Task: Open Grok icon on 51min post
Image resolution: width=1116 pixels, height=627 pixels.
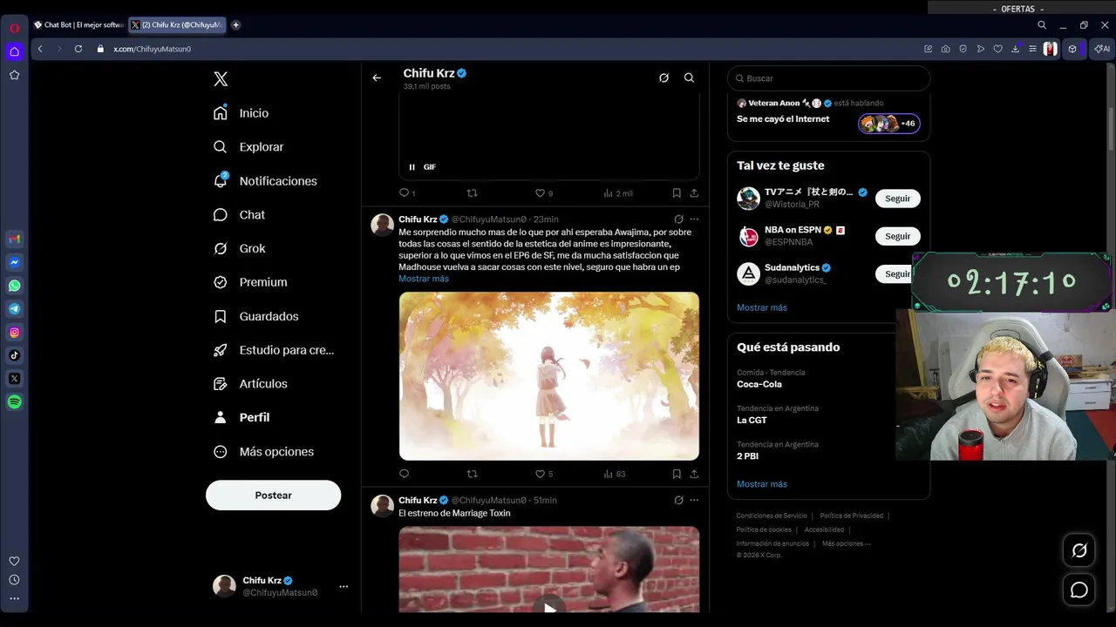Action: tap(678, 500)
